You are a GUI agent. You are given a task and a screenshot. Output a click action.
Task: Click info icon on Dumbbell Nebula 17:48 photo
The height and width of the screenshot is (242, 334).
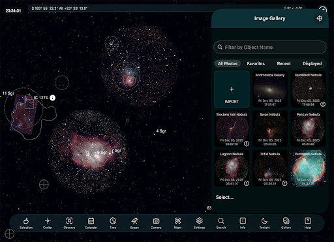pyautogui.click(x=323, y=104)
